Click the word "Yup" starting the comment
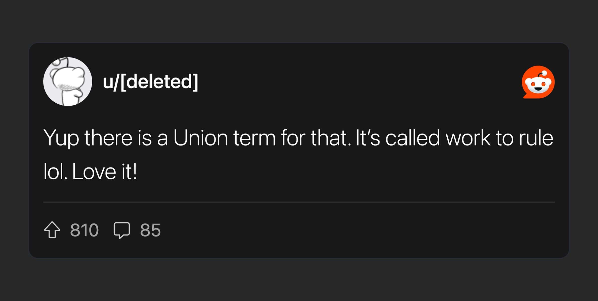This screenshot has height=301, width=598. pos(61,138)
